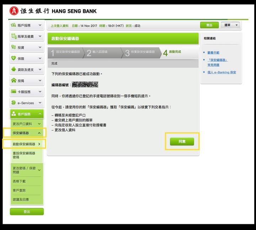Click the piggy bank icon beside 貸款及透支
256x230 pixels.
tap(14, 70)
